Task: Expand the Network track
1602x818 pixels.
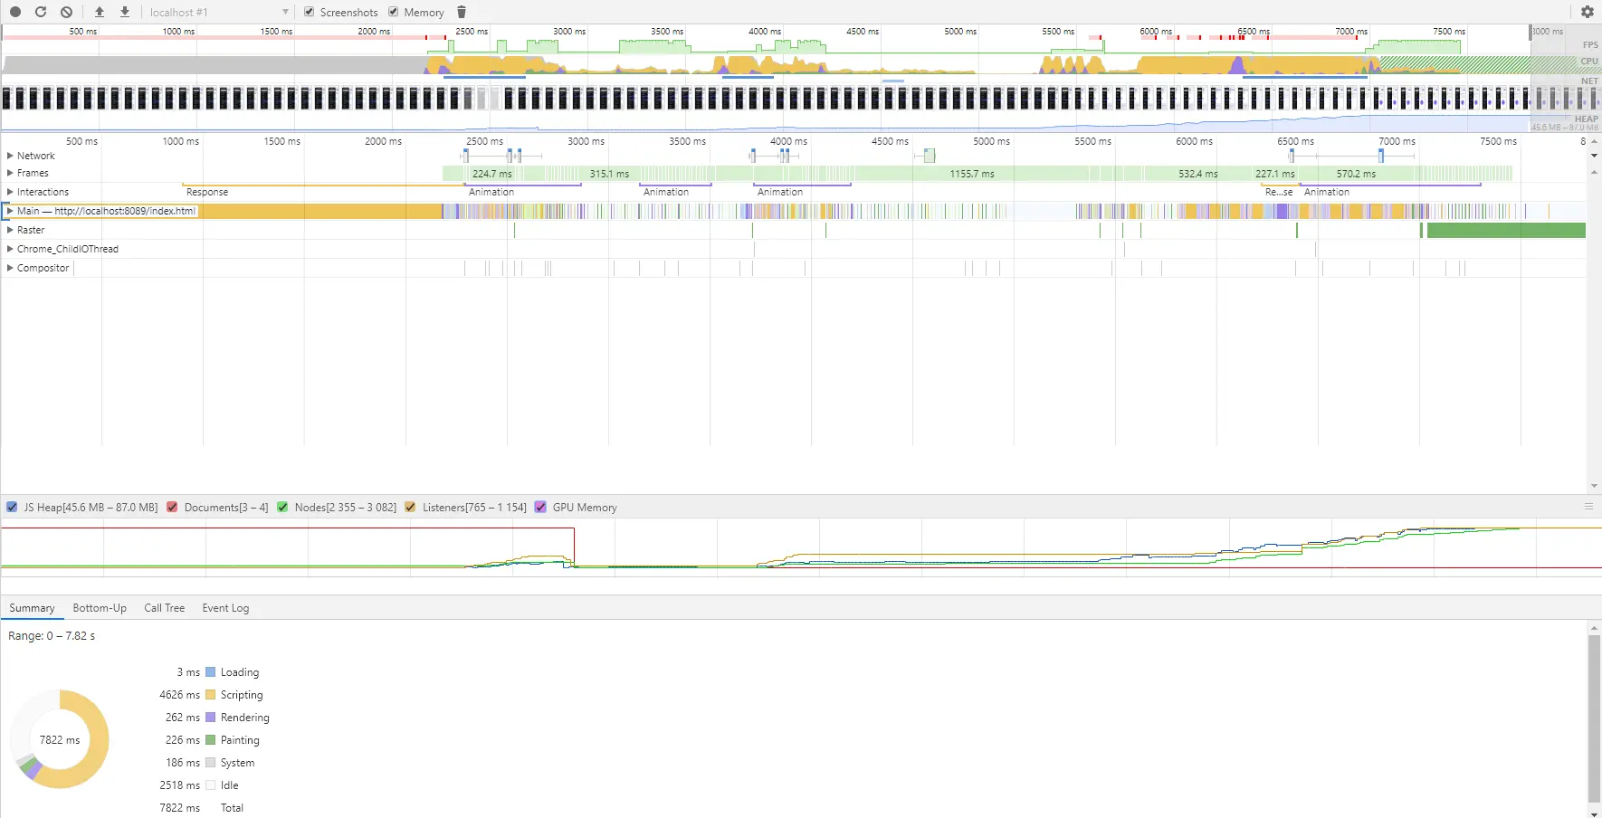Action: (10, 156)
